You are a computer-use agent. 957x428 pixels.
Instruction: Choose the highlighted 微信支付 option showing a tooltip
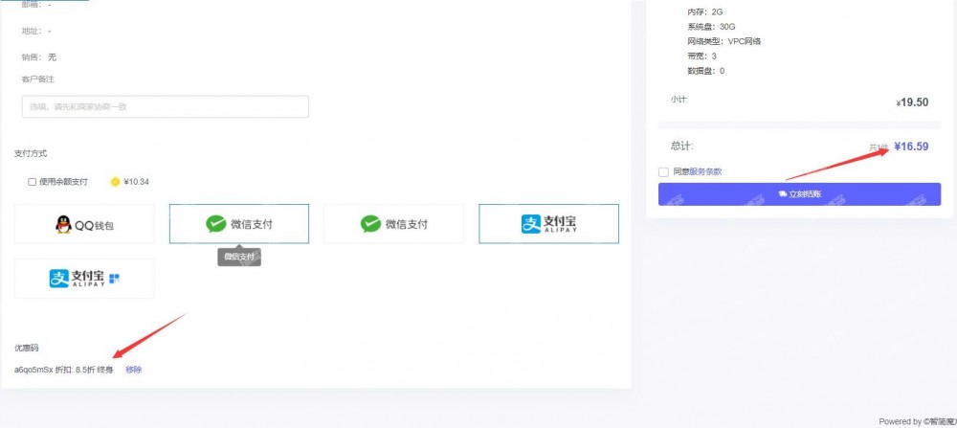tap(238, 224)
